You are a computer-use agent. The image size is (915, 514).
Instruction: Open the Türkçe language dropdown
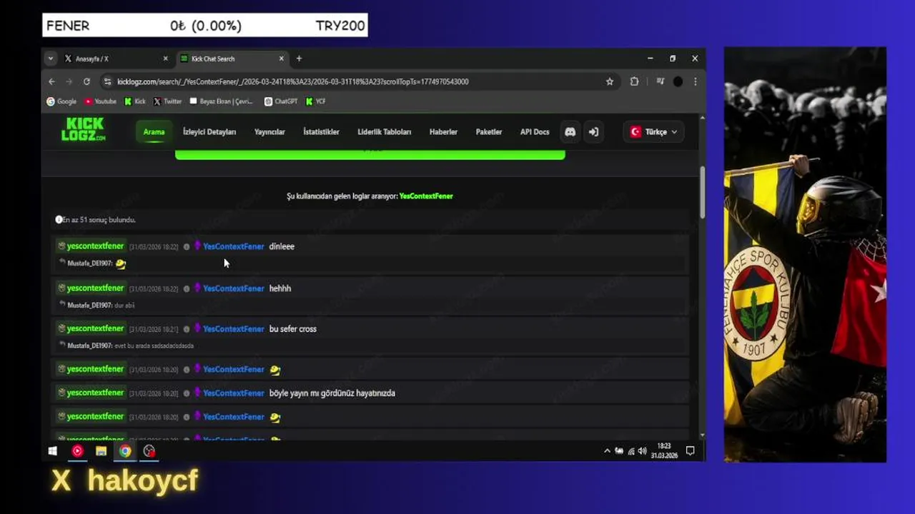point(653,132)
